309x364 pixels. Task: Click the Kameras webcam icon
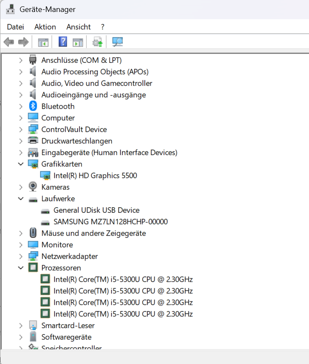click(x=33, y=187)
